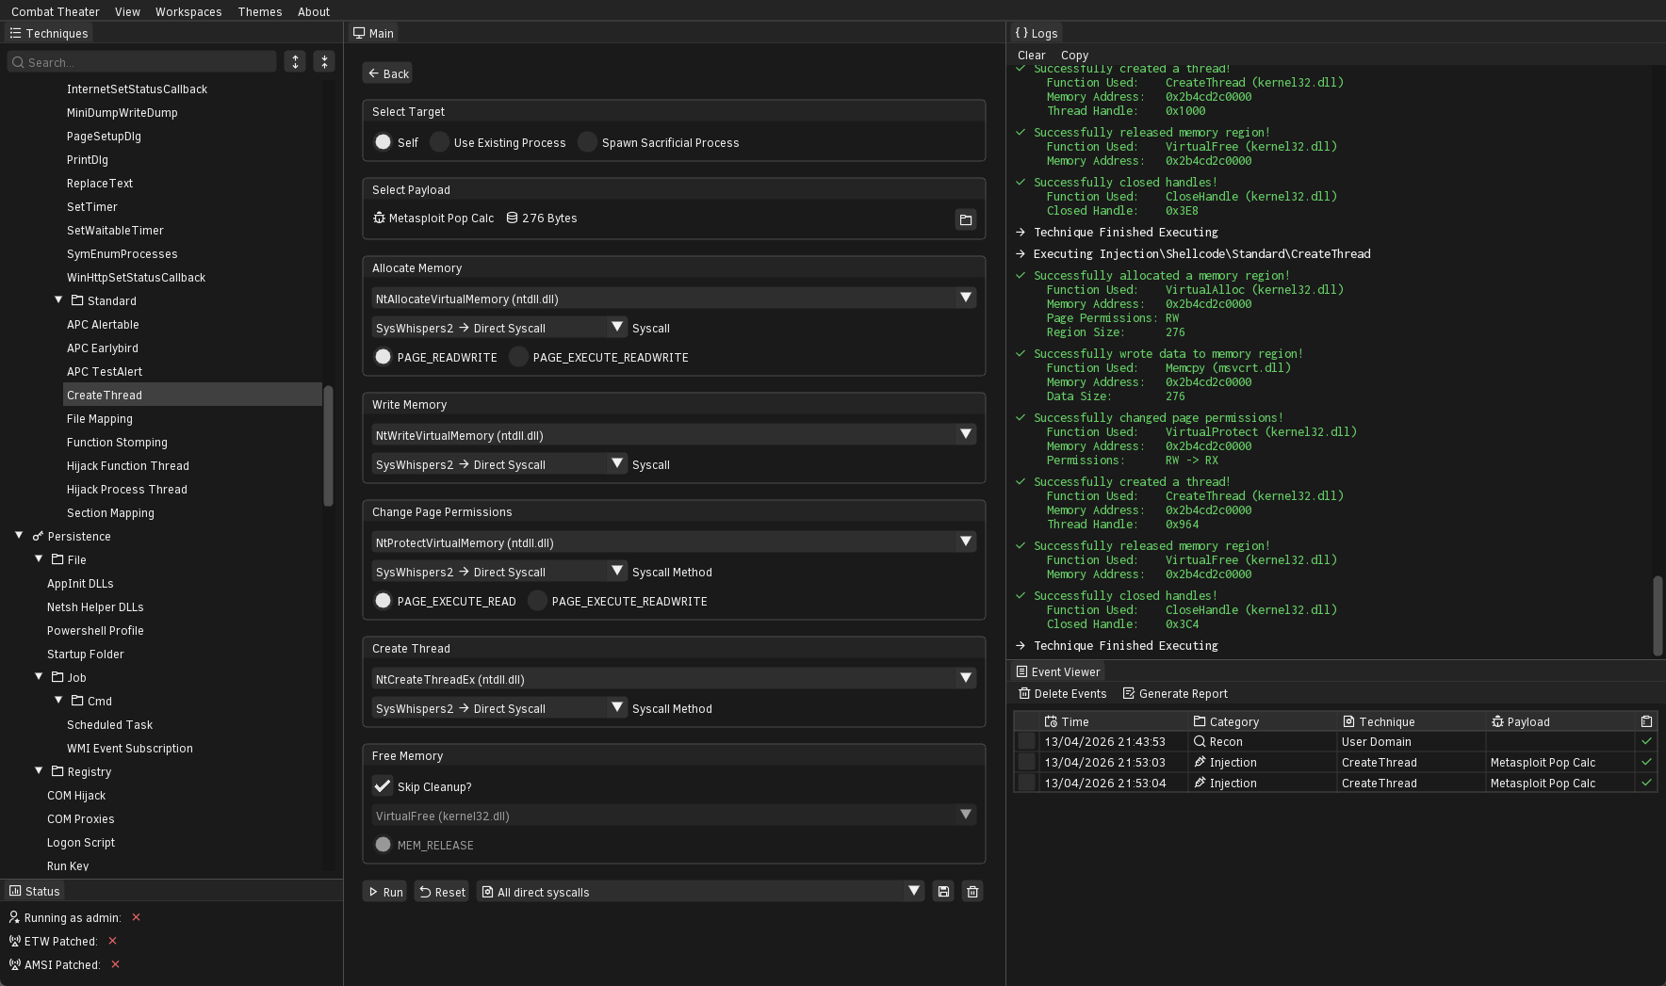Delete configuration using the trash can icon
This screenshot has width=1666, height=986.
972,891
